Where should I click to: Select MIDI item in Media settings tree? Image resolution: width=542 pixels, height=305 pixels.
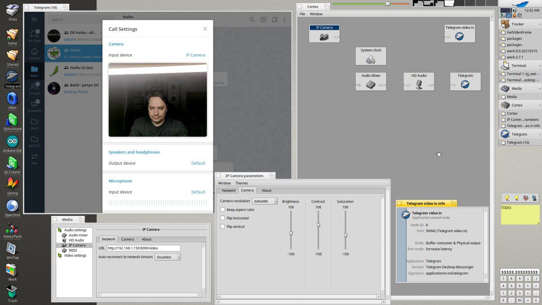[73, 250]
